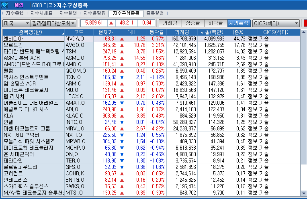Click the app logo icon in title bar
Image resolution: width=307 pixels, height=199 pixels.
(4, 5)
